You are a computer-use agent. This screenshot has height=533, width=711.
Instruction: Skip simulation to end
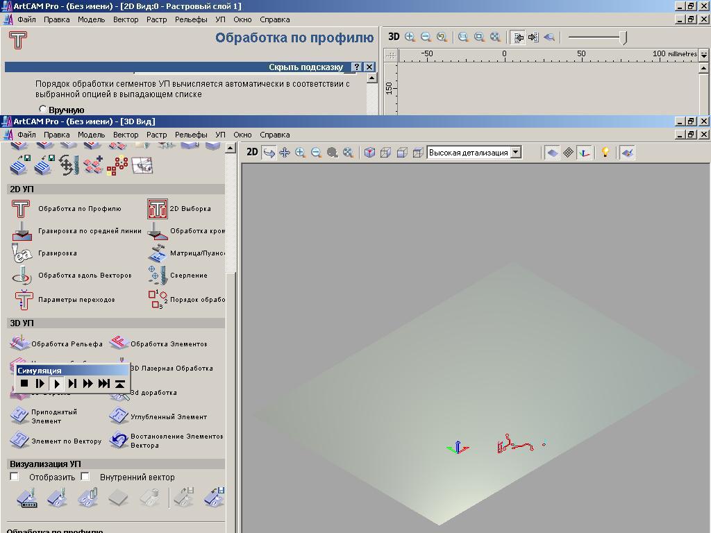click(x=104, y=383)
